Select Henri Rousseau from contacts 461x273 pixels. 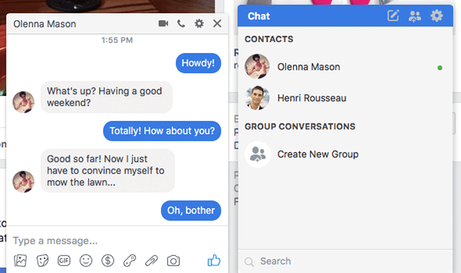point(311,98)
